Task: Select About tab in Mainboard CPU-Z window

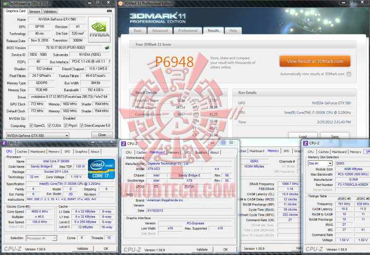Action: 214,152
